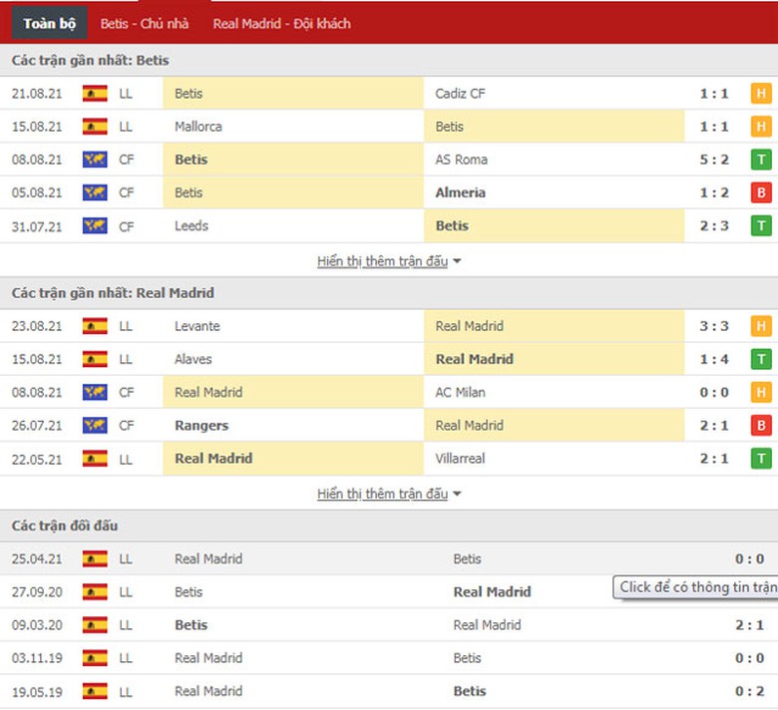
Task: Click the 0 : 2 score in the 19.05.19 match
Action: pos(749,691)
